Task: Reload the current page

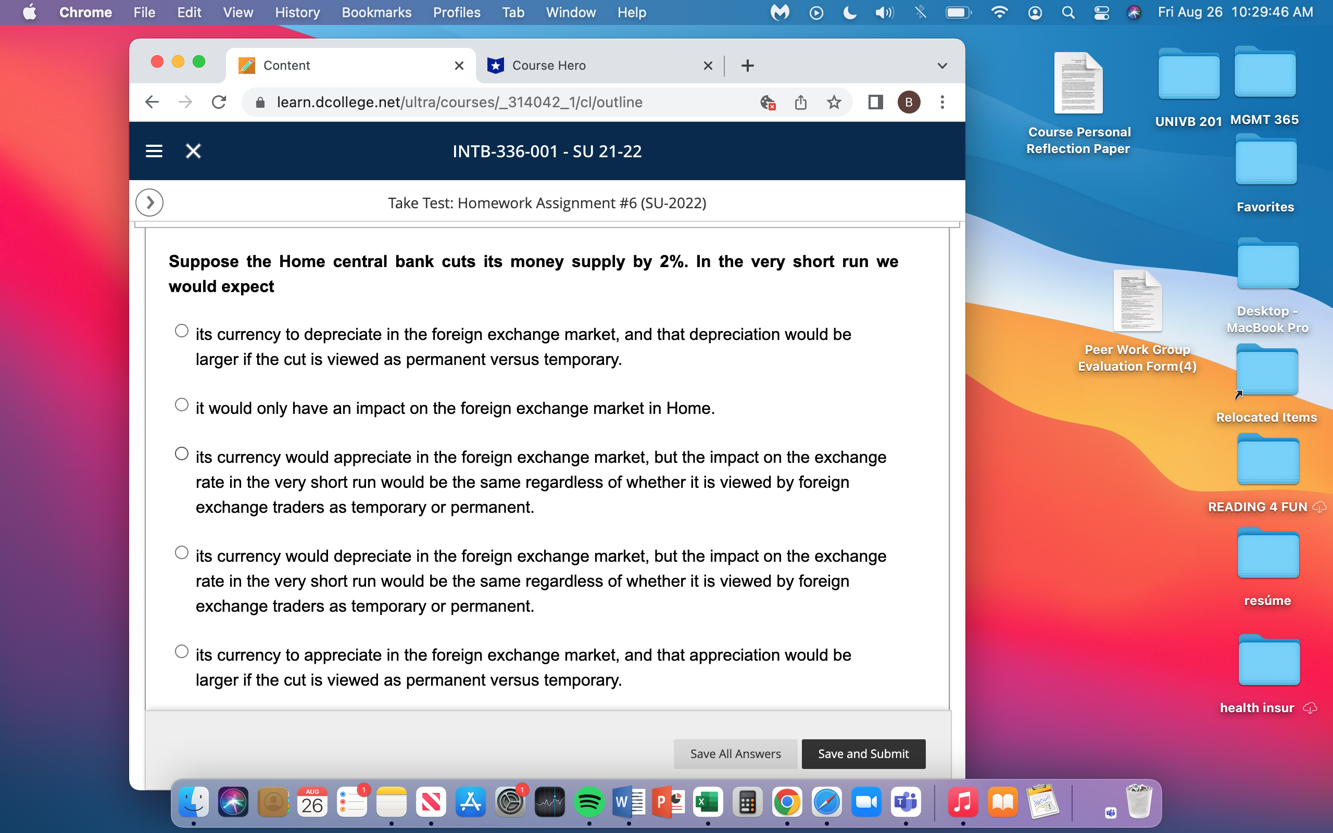Action: click(x=219, y=102)
